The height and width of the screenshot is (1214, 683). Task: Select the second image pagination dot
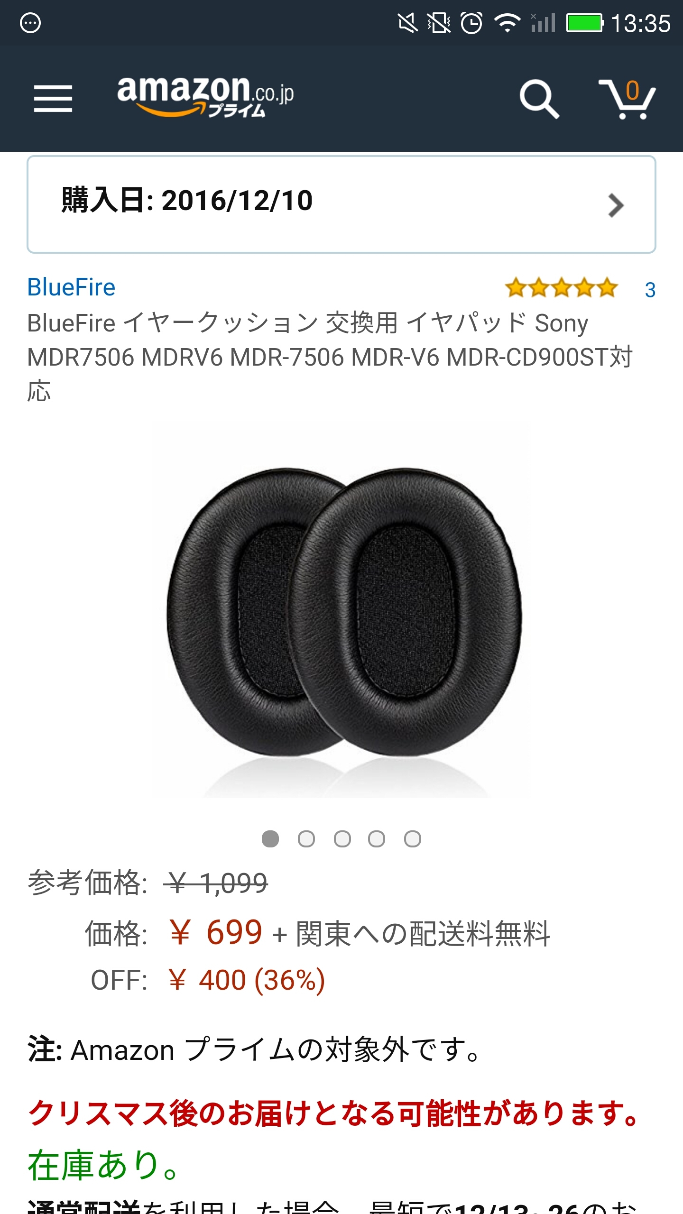click(306, 839)
